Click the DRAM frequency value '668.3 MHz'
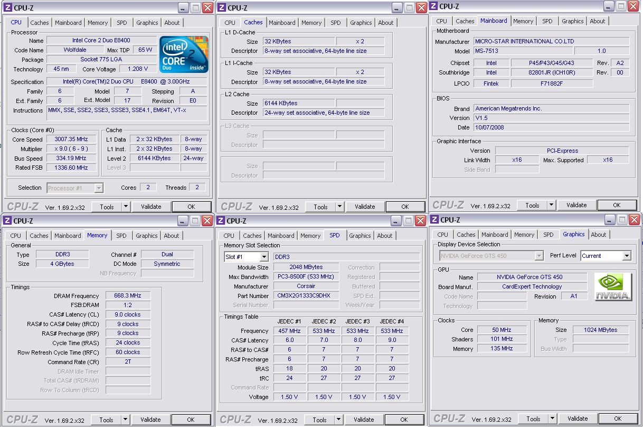 pos(128,296)
